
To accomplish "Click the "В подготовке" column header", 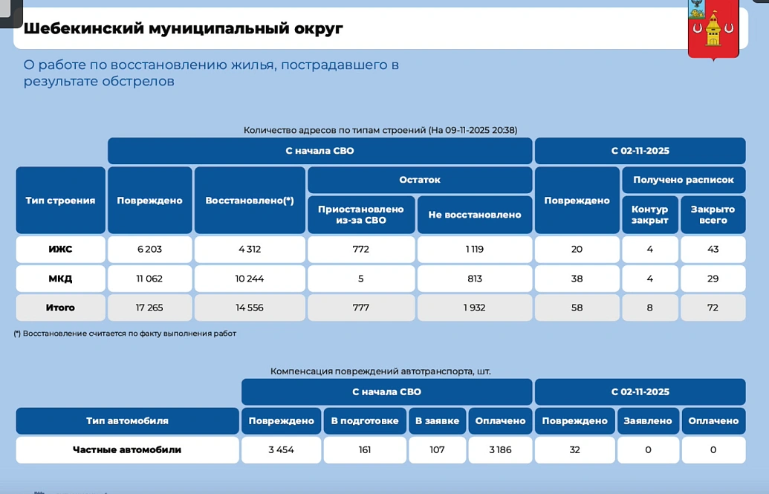I will [x=365, y=420].
